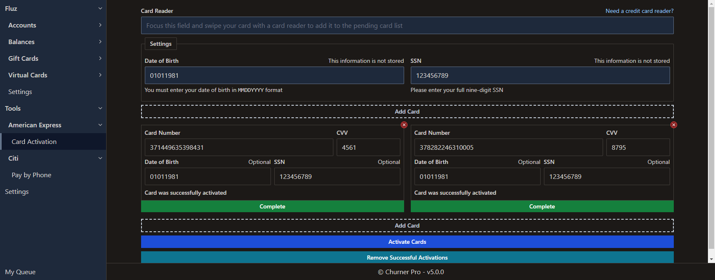Go to Pay by Phone

(32, 175)
